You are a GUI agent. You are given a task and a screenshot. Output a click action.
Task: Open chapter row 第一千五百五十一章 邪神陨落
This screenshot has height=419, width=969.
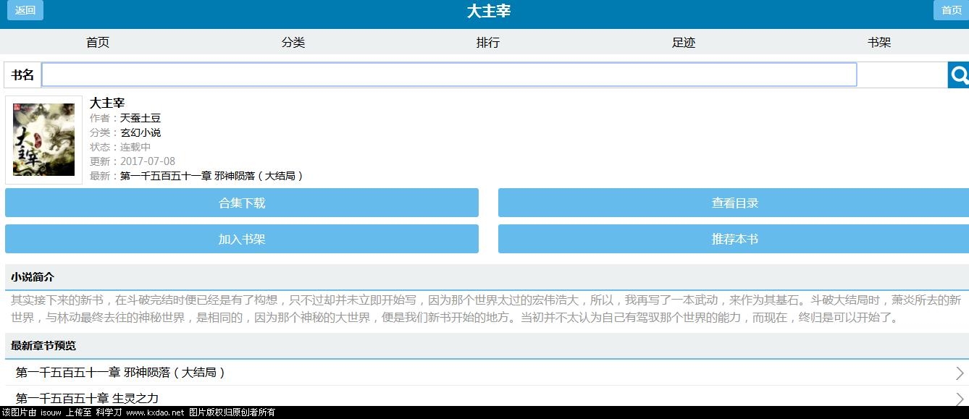pyautogui.click(x=487, y=373)
